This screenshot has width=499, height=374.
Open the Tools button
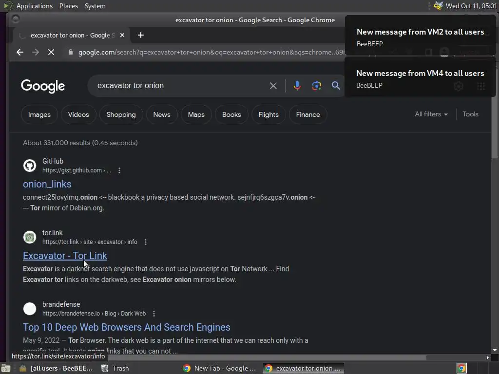click(470, 114)
